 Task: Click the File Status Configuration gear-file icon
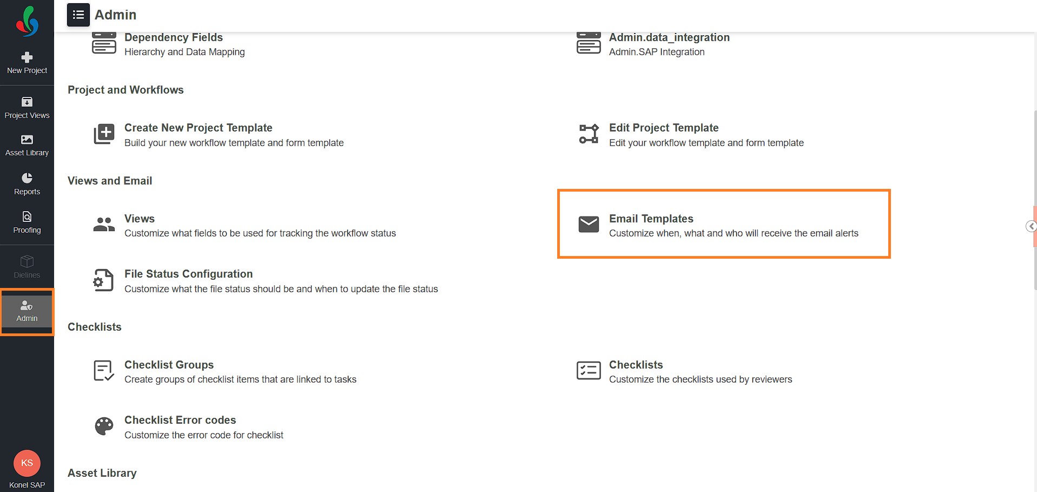(103, 280)
